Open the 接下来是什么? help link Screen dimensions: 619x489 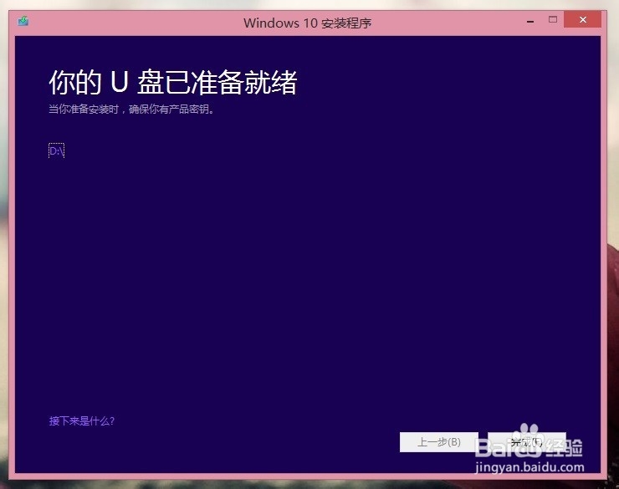click(82, 420)
